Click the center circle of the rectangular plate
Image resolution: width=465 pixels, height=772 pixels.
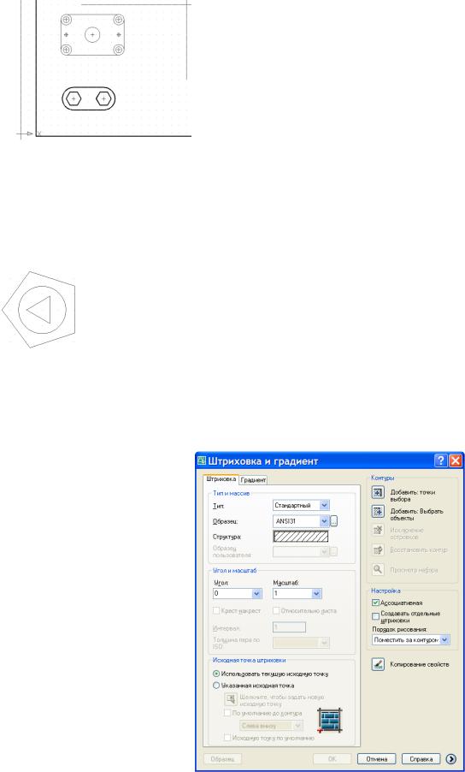click(x=92, y=34)
